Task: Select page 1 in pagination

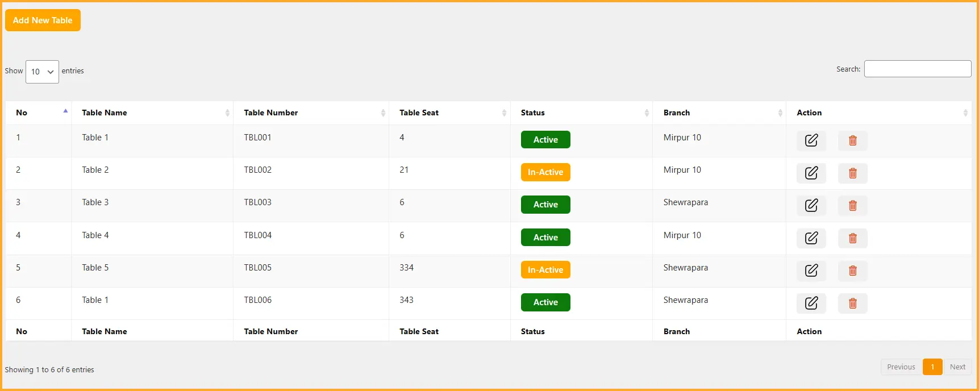Action: (x=932, y=367)
